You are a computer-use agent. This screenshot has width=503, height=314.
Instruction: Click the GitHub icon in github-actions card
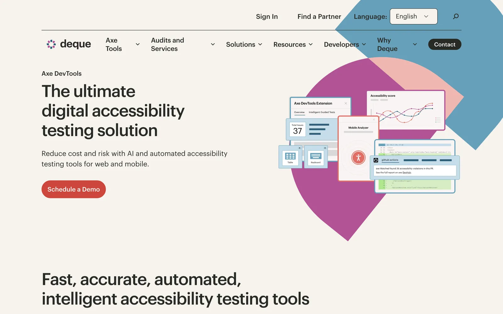point(376,160)
